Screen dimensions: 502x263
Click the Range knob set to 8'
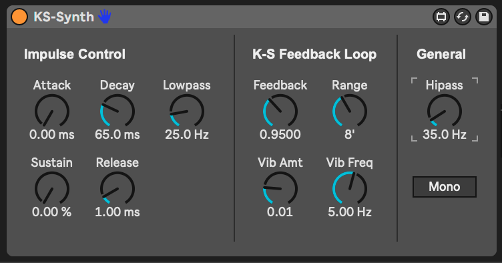click(x=350, y=111)
